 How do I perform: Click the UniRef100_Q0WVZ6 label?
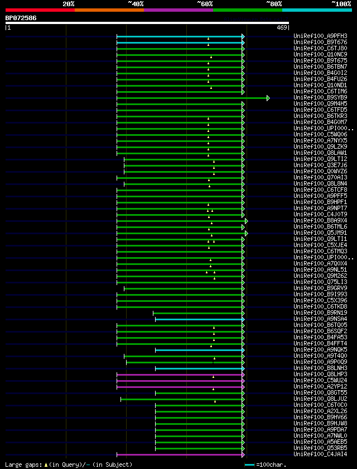[320, 172]
